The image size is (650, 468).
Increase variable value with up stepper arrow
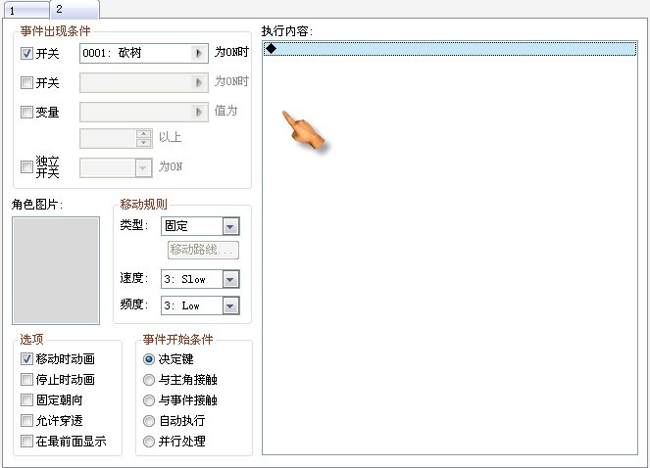144,134
